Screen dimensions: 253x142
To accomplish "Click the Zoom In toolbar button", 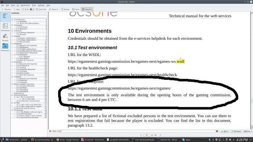I will [53, 9].
